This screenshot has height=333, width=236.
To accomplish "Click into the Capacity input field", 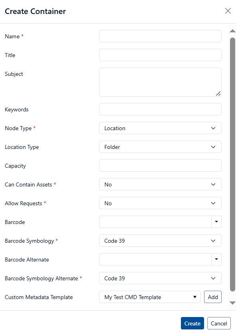I will click(x=160, y=165).
